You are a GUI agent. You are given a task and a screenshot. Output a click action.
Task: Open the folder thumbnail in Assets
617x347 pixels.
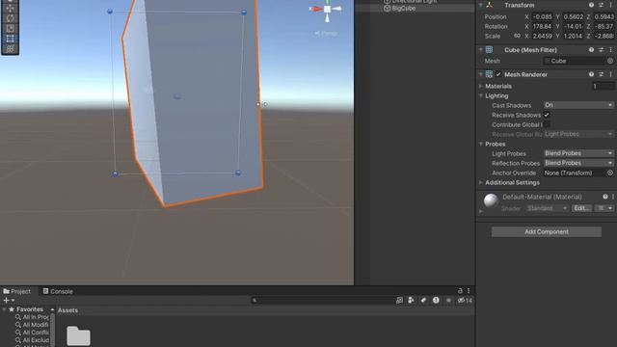coord(78,335)
